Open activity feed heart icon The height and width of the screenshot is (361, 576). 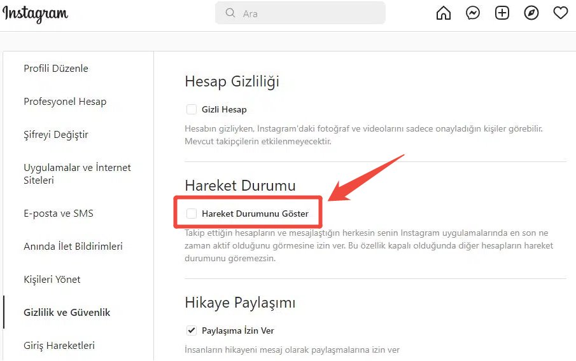[561, 13]
